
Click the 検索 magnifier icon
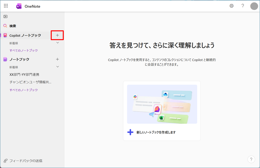[x=5, y=26]
